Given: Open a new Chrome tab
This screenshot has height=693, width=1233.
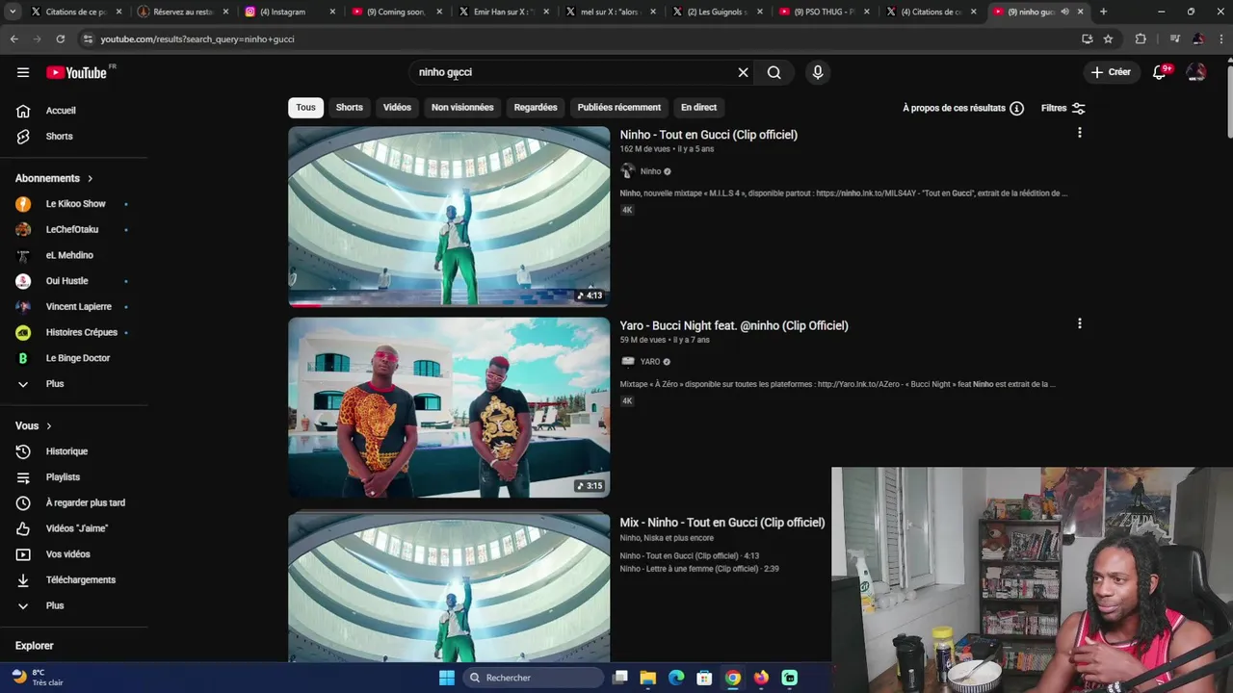Looking at the screenshot, I should [x=1103, y=12].
